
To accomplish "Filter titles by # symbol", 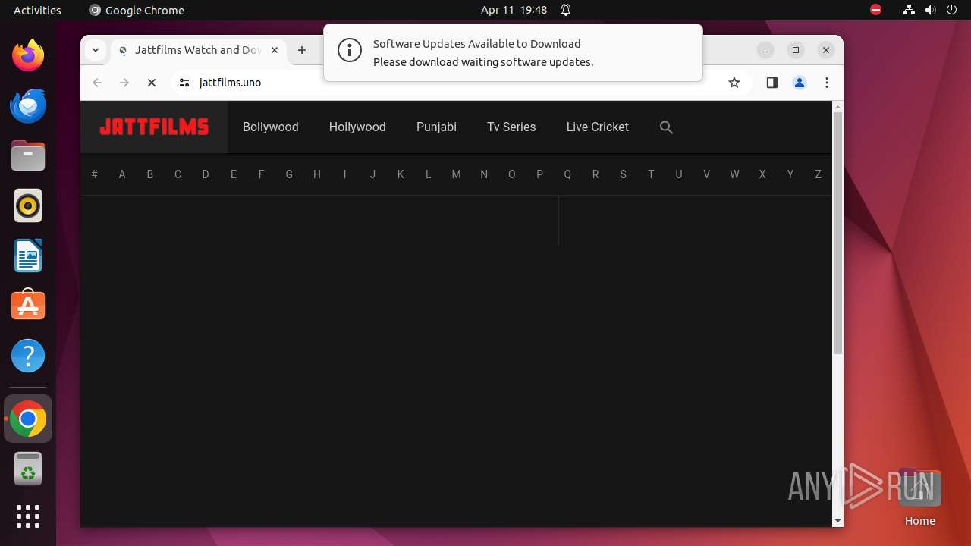I will pyautogui.click(x=94, y=174).
